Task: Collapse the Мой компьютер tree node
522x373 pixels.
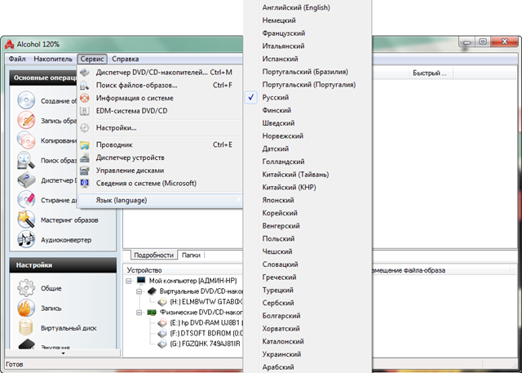Action: coord(129,281)
